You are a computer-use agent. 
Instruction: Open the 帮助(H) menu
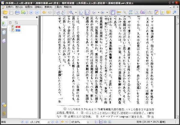[x=68, y=7]
